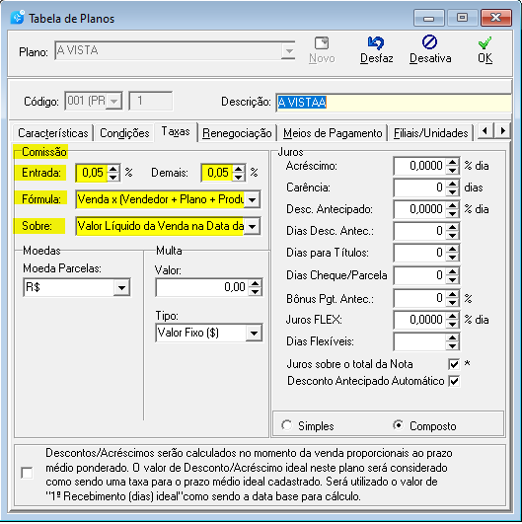Screen dimensions: 522x524
Task: Increase the Entrada commission spinner
Action: (x=113, y=169)
